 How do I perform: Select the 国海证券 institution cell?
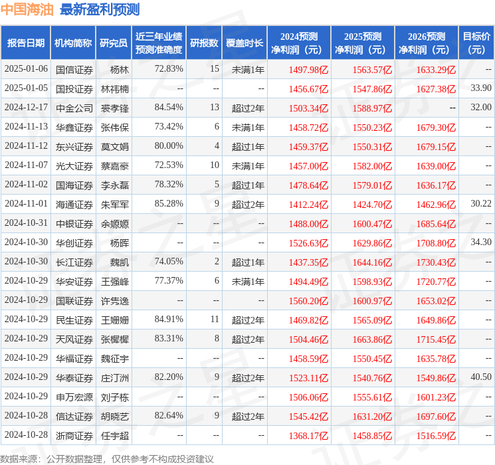click(x=74, y=185)
